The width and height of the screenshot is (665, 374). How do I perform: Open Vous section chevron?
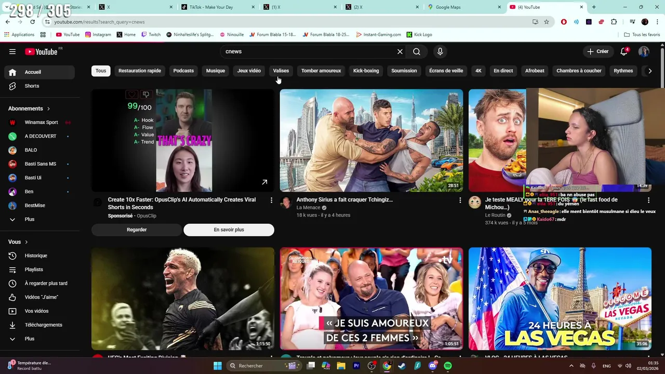click(26, 242)
